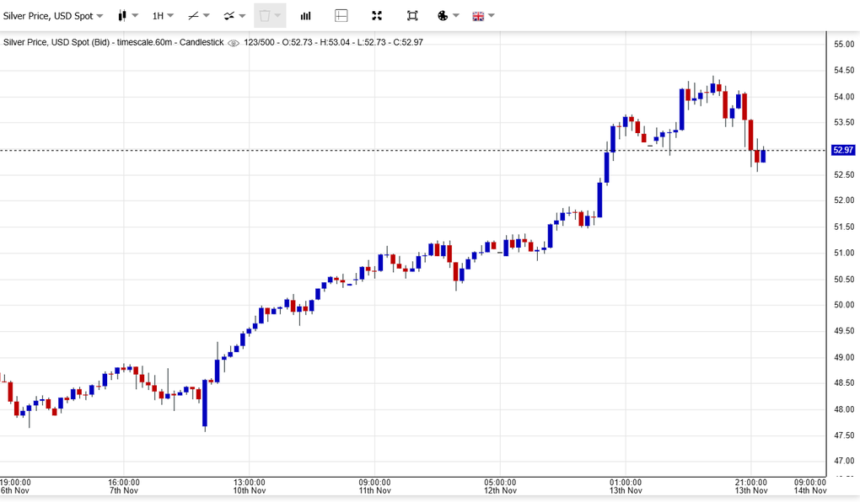Click the trash bin delete icon
This screenshot has width=860, height=502.
(x=264, y=16)
